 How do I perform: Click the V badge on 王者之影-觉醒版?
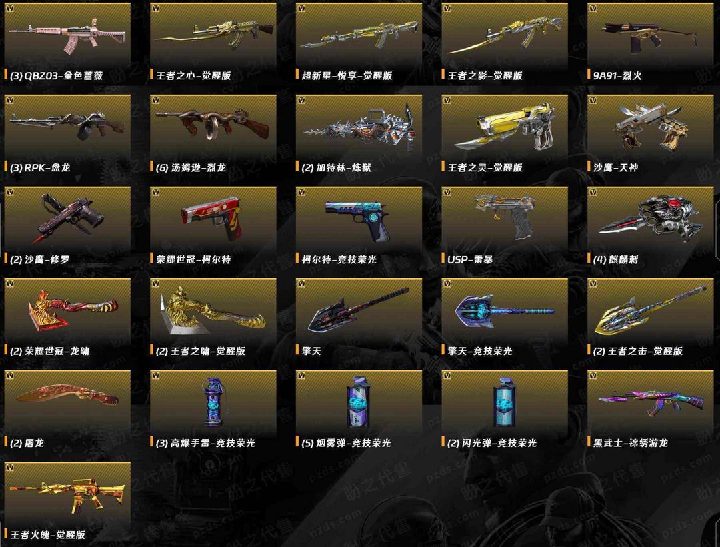click(447, 8)
